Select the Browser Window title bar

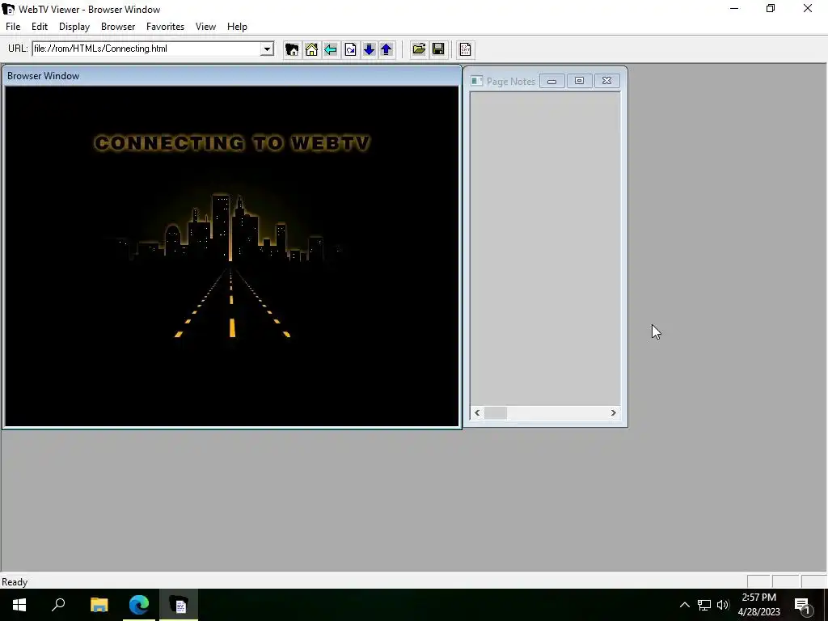click(x=232, y=76)
